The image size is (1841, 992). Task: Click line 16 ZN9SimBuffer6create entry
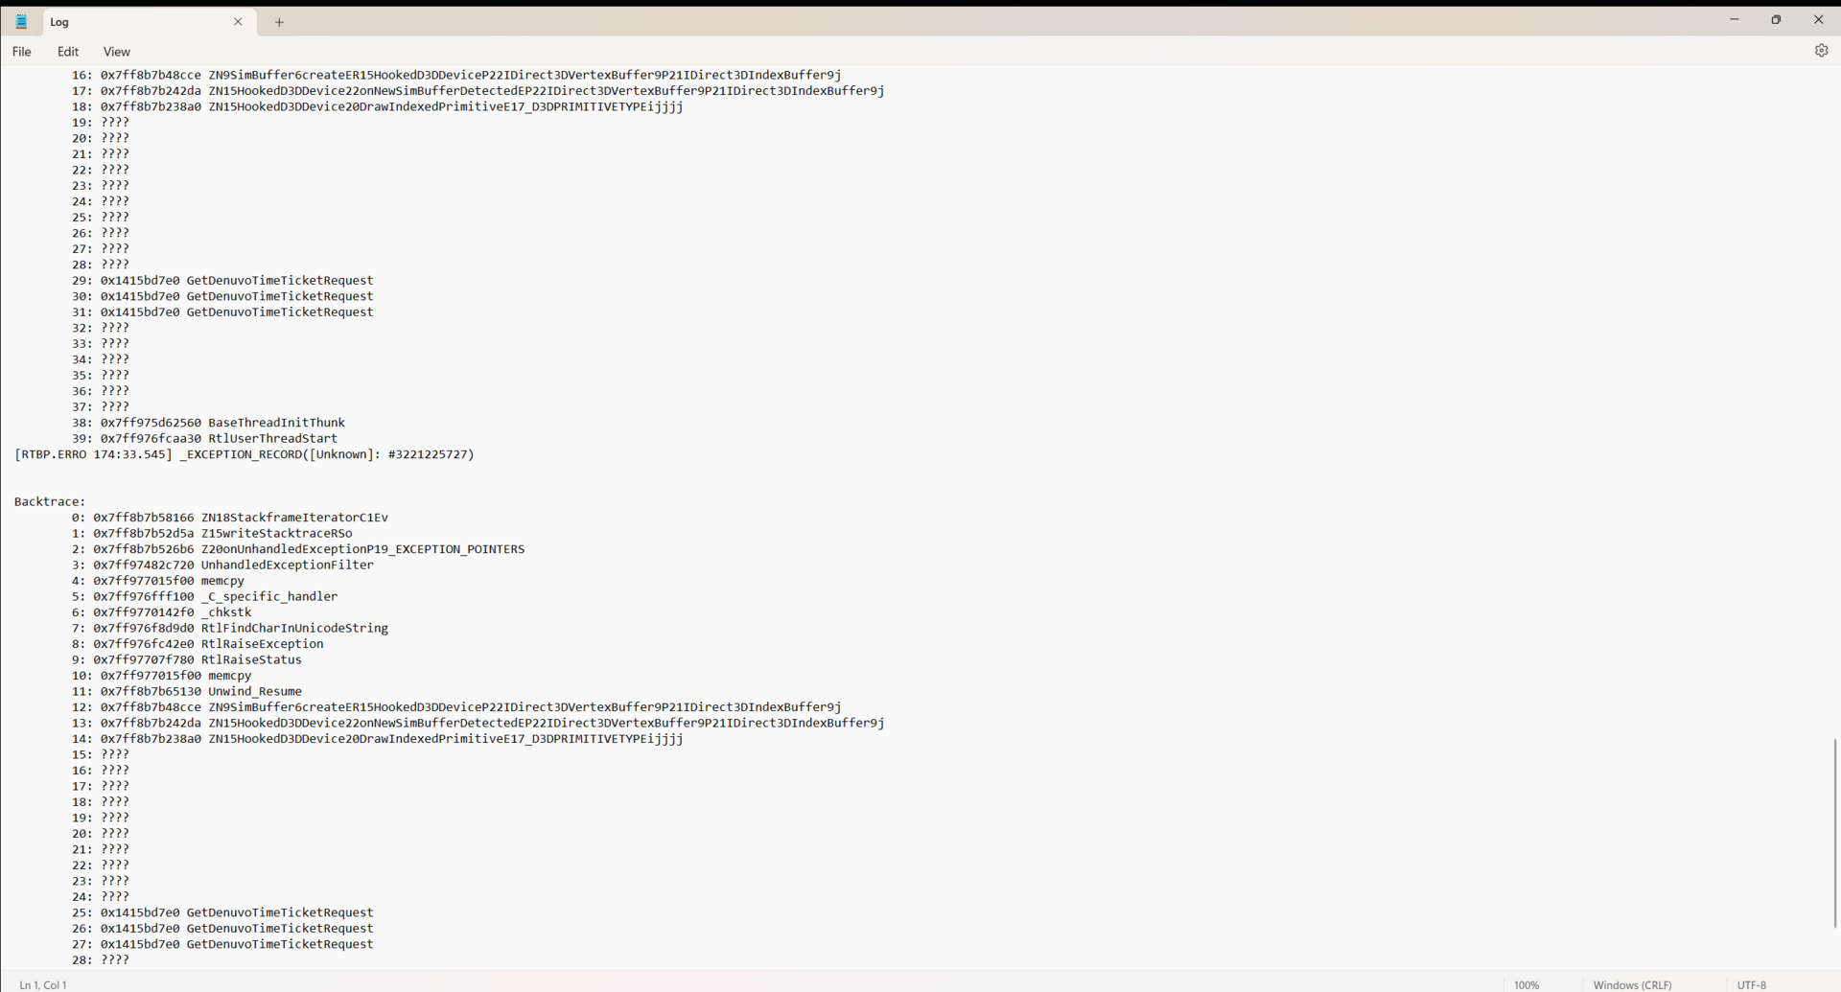[x=456, y=75]
